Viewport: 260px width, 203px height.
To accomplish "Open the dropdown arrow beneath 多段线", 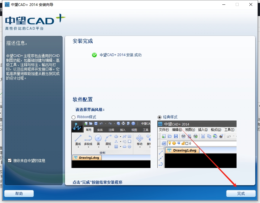I will click(88, 147).
